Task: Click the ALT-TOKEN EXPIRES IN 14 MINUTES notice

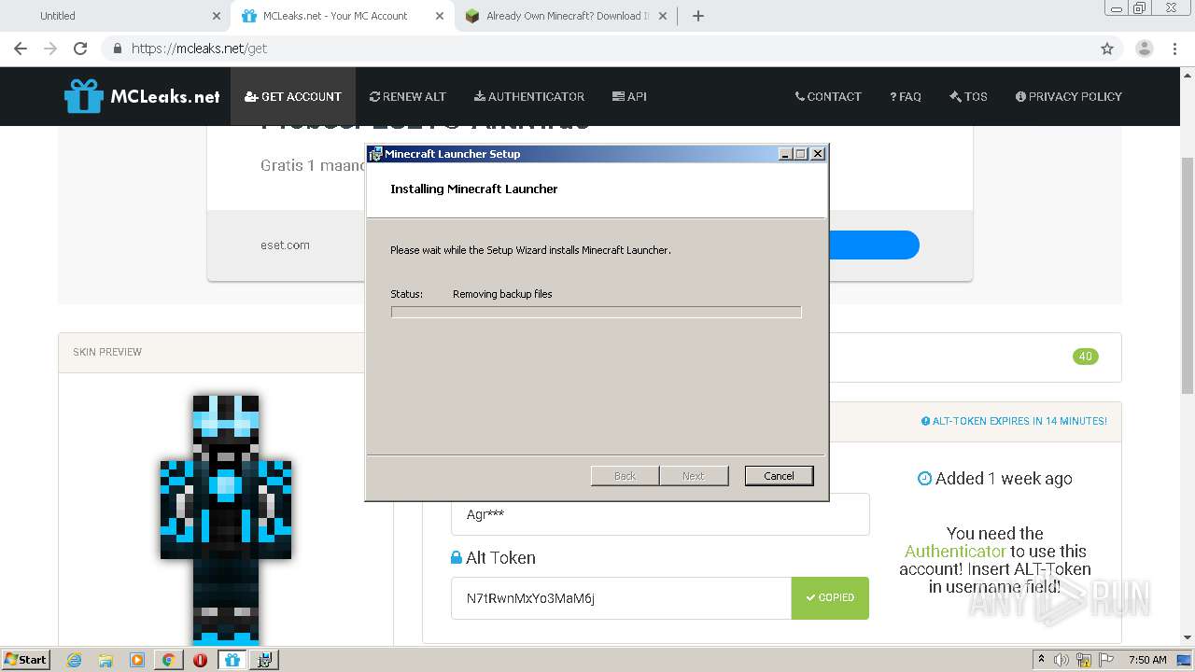Action: tap(1014, 421)
